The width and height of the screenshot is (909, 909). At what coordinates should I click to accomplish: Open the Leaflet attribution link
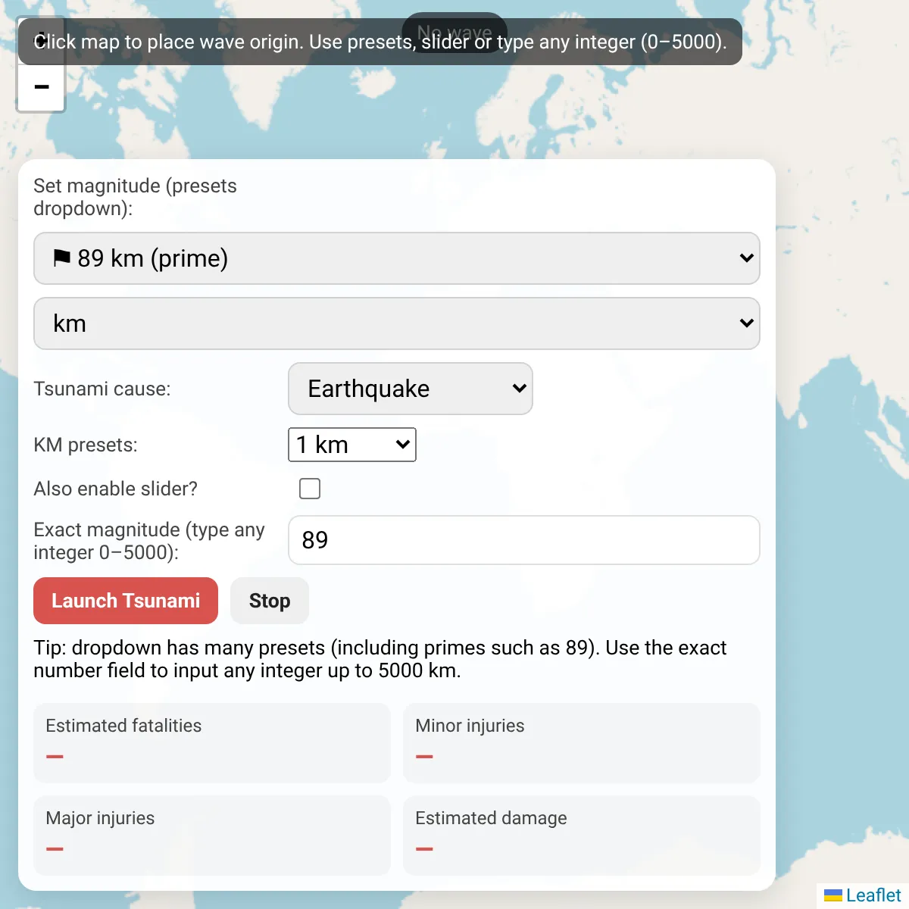[x=873, y=895]
